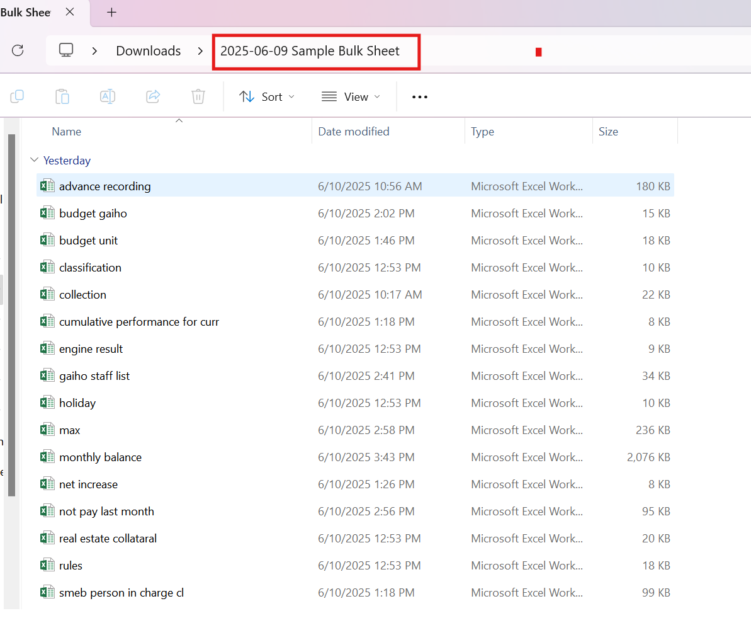Click the This PC monitor icon
The height and width of the screenshot is (618, 751).
[66, 50]
